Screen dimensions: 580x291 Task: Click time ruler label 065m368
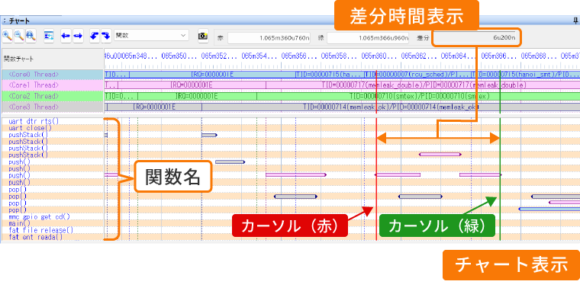(539, 56)
